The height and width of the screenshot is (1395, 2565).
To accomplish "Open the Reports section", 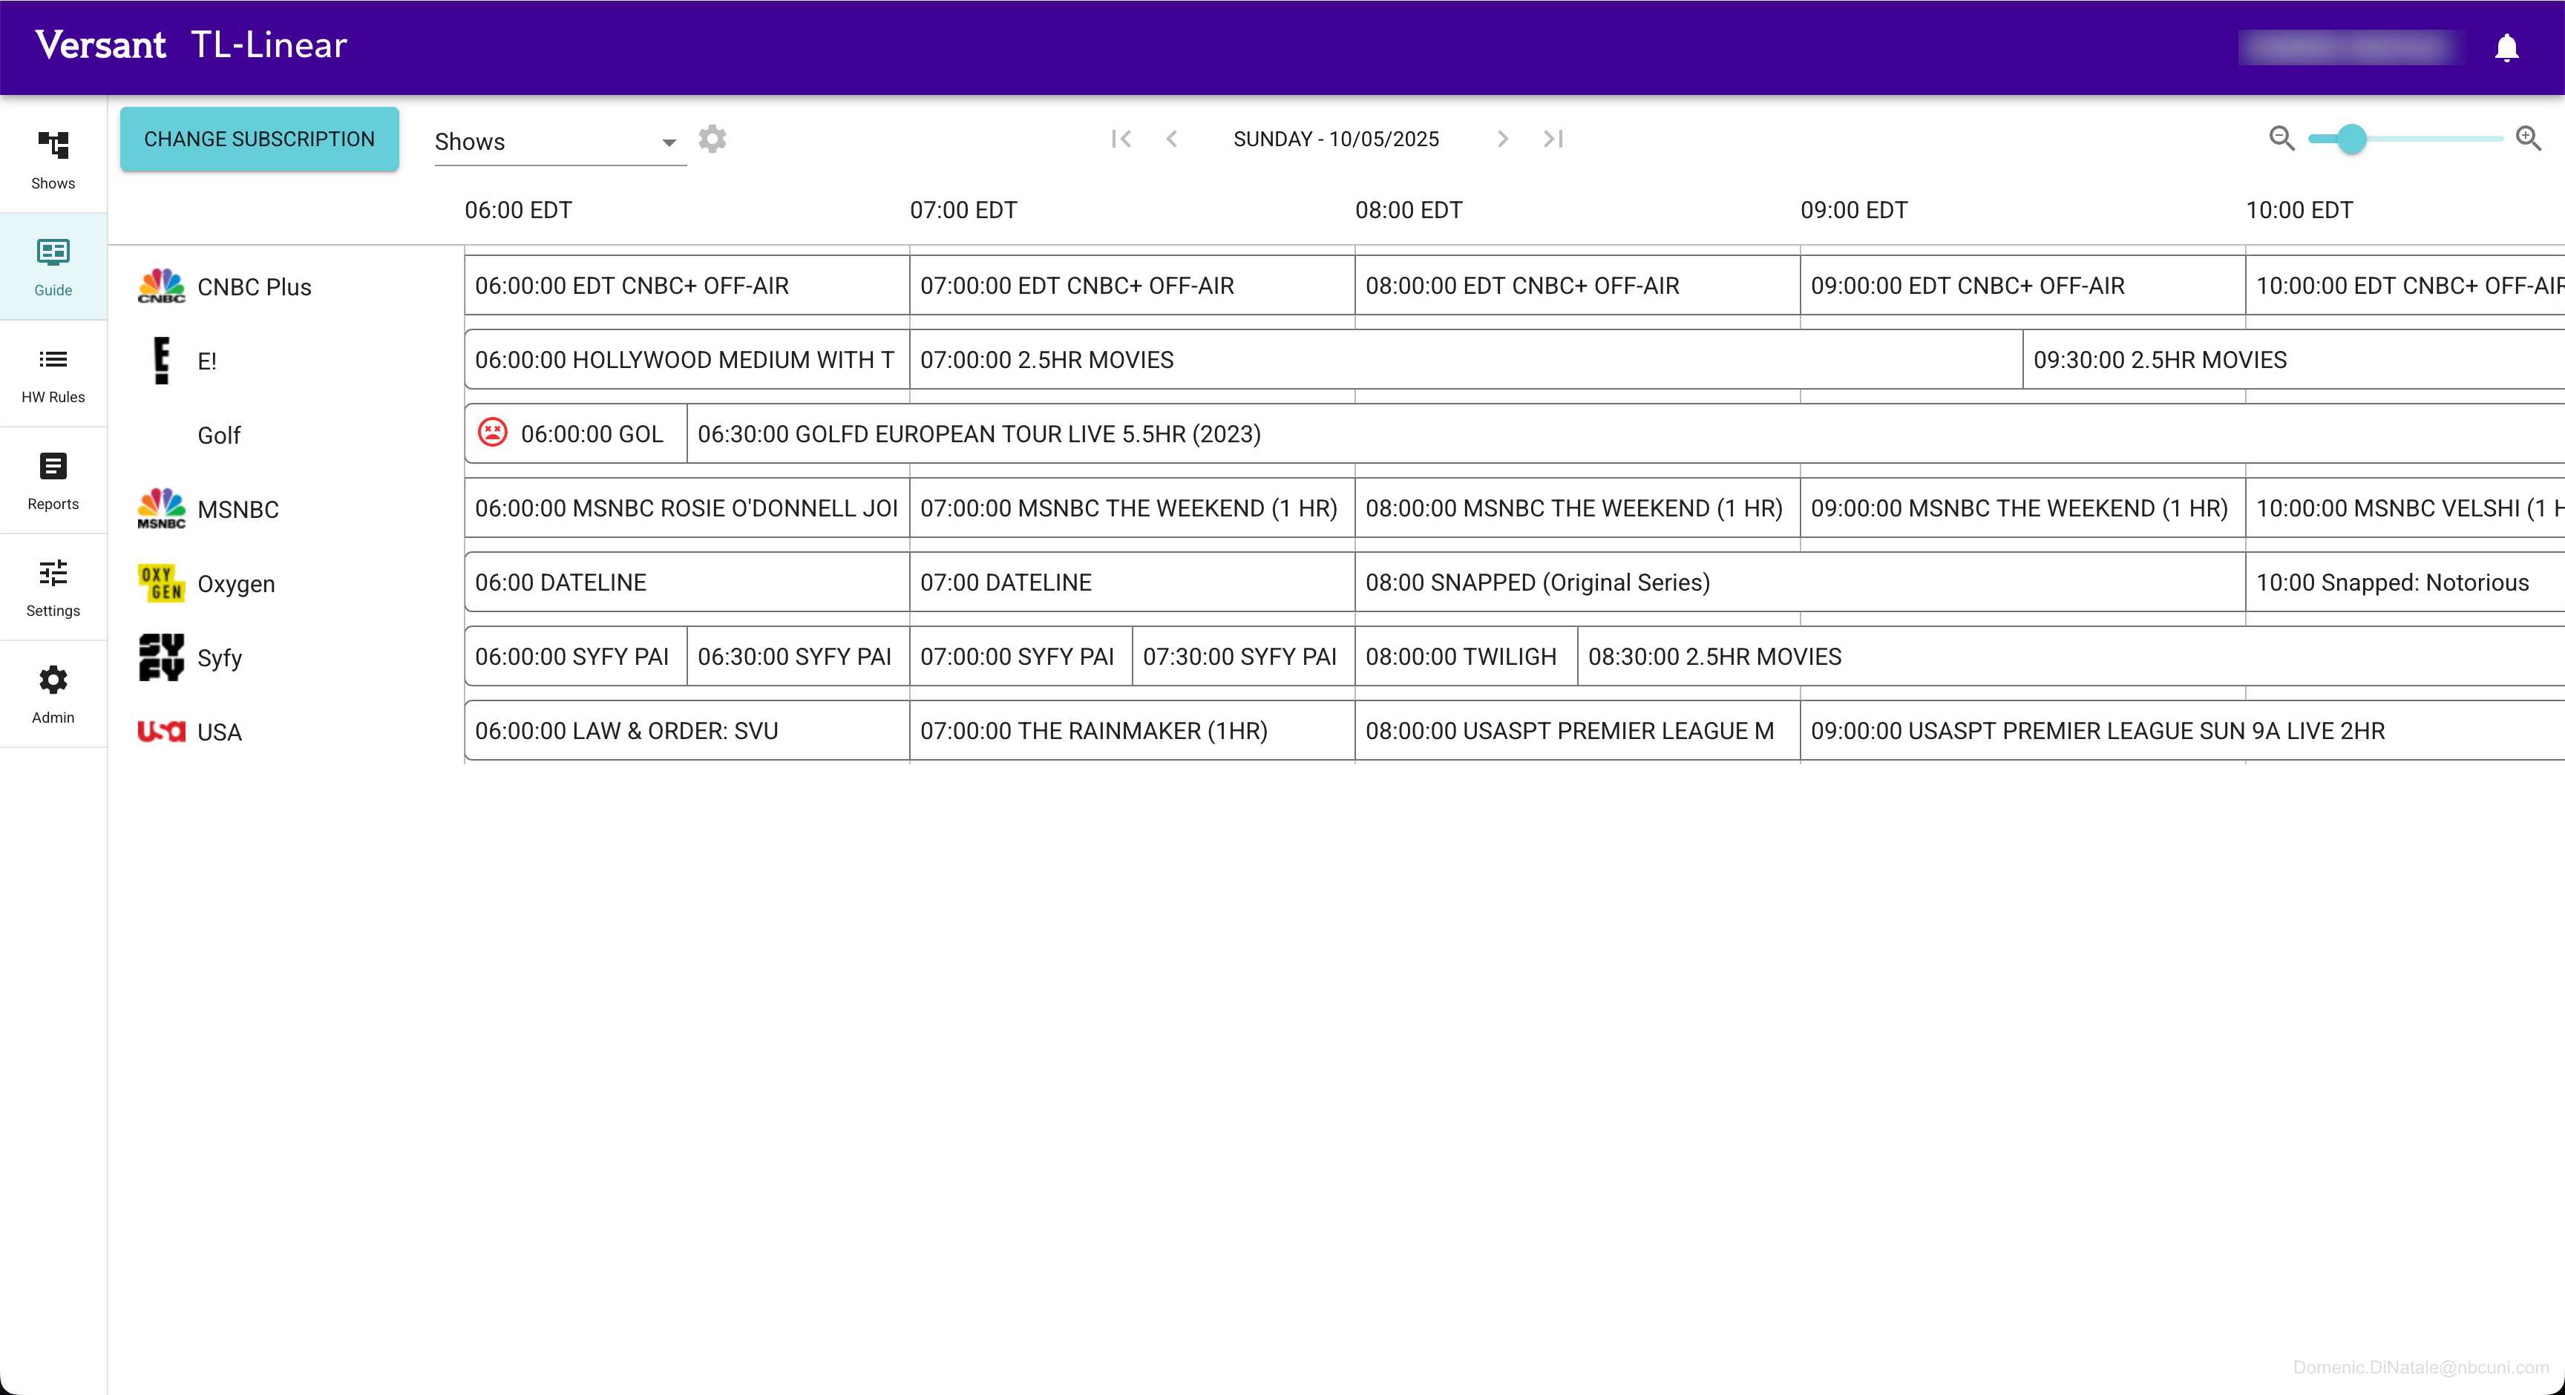I will (x=52, y=481).
